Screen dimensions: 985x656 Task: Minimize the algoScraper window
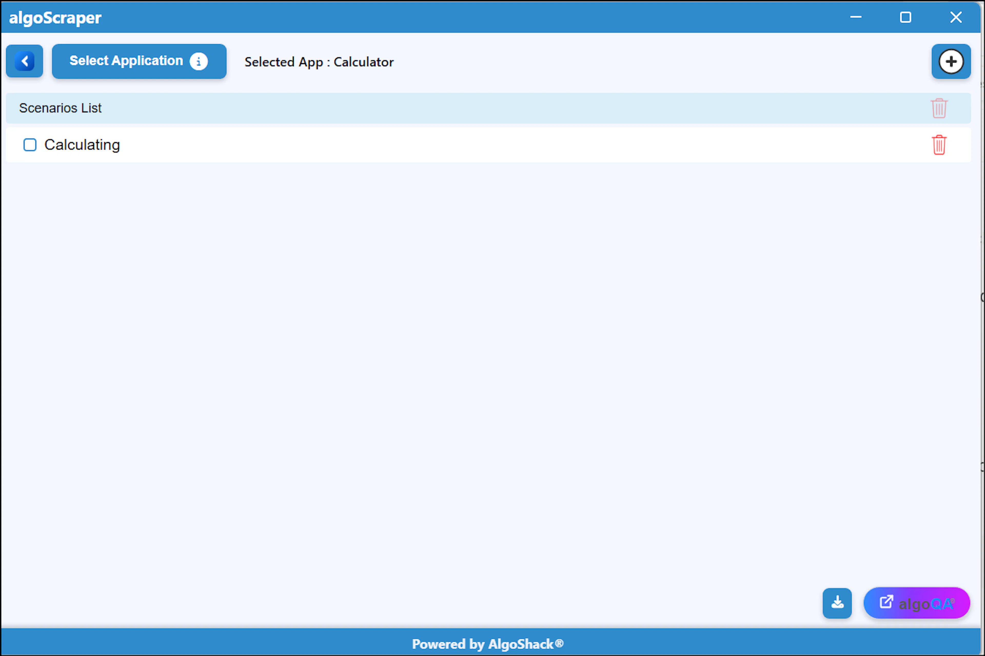(856, 17)
